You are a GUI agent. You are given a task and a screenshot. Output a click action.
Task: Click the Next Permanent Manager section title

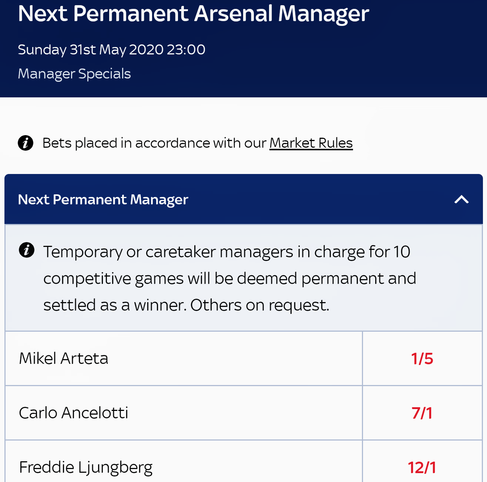point(103,200)
